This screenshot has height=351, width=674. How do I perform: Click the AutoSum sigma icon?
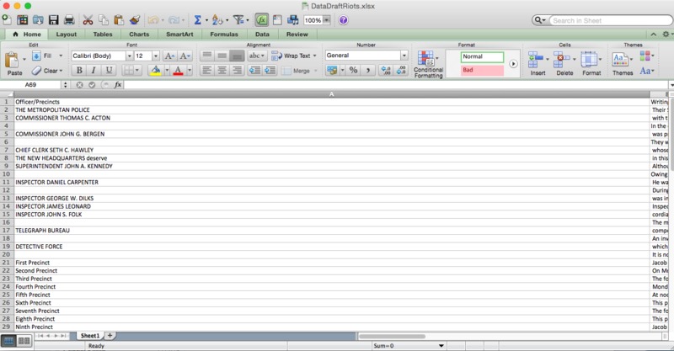coord(197,19)
